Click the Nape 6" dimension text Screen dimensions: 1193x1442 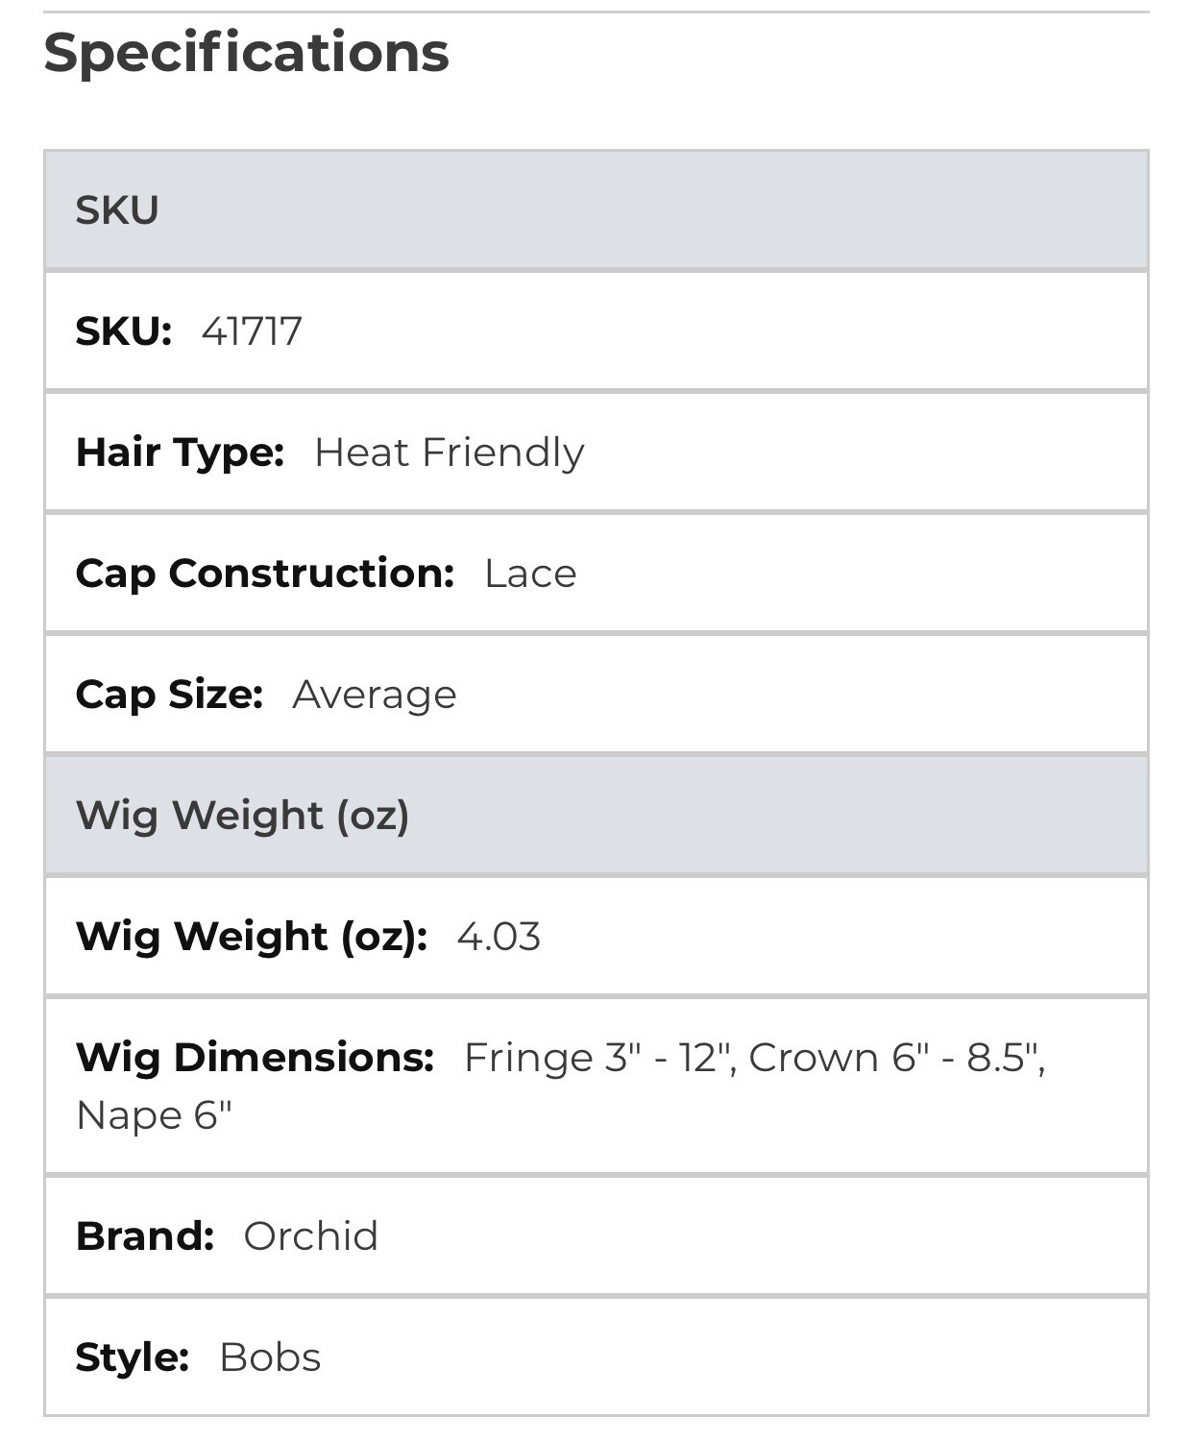155,1116
